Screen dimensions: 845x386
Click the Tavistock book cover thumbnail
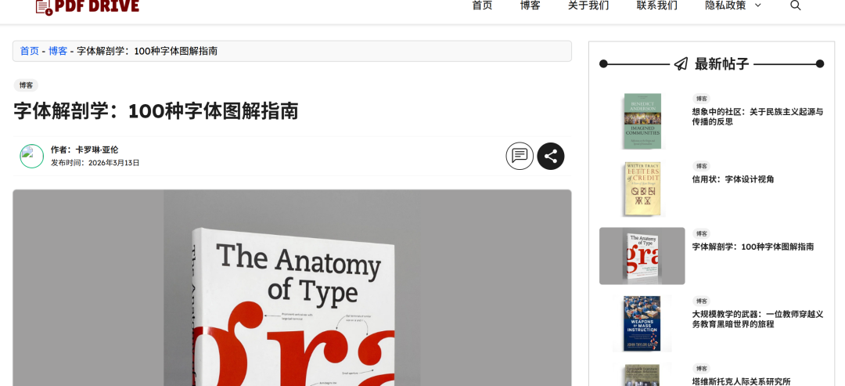click(642, 375)
